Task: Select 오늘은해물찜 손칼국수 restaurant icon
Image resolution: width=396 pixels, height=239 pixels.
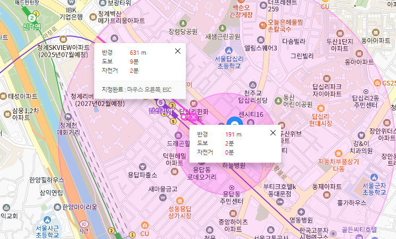Action: pos(263,25)
